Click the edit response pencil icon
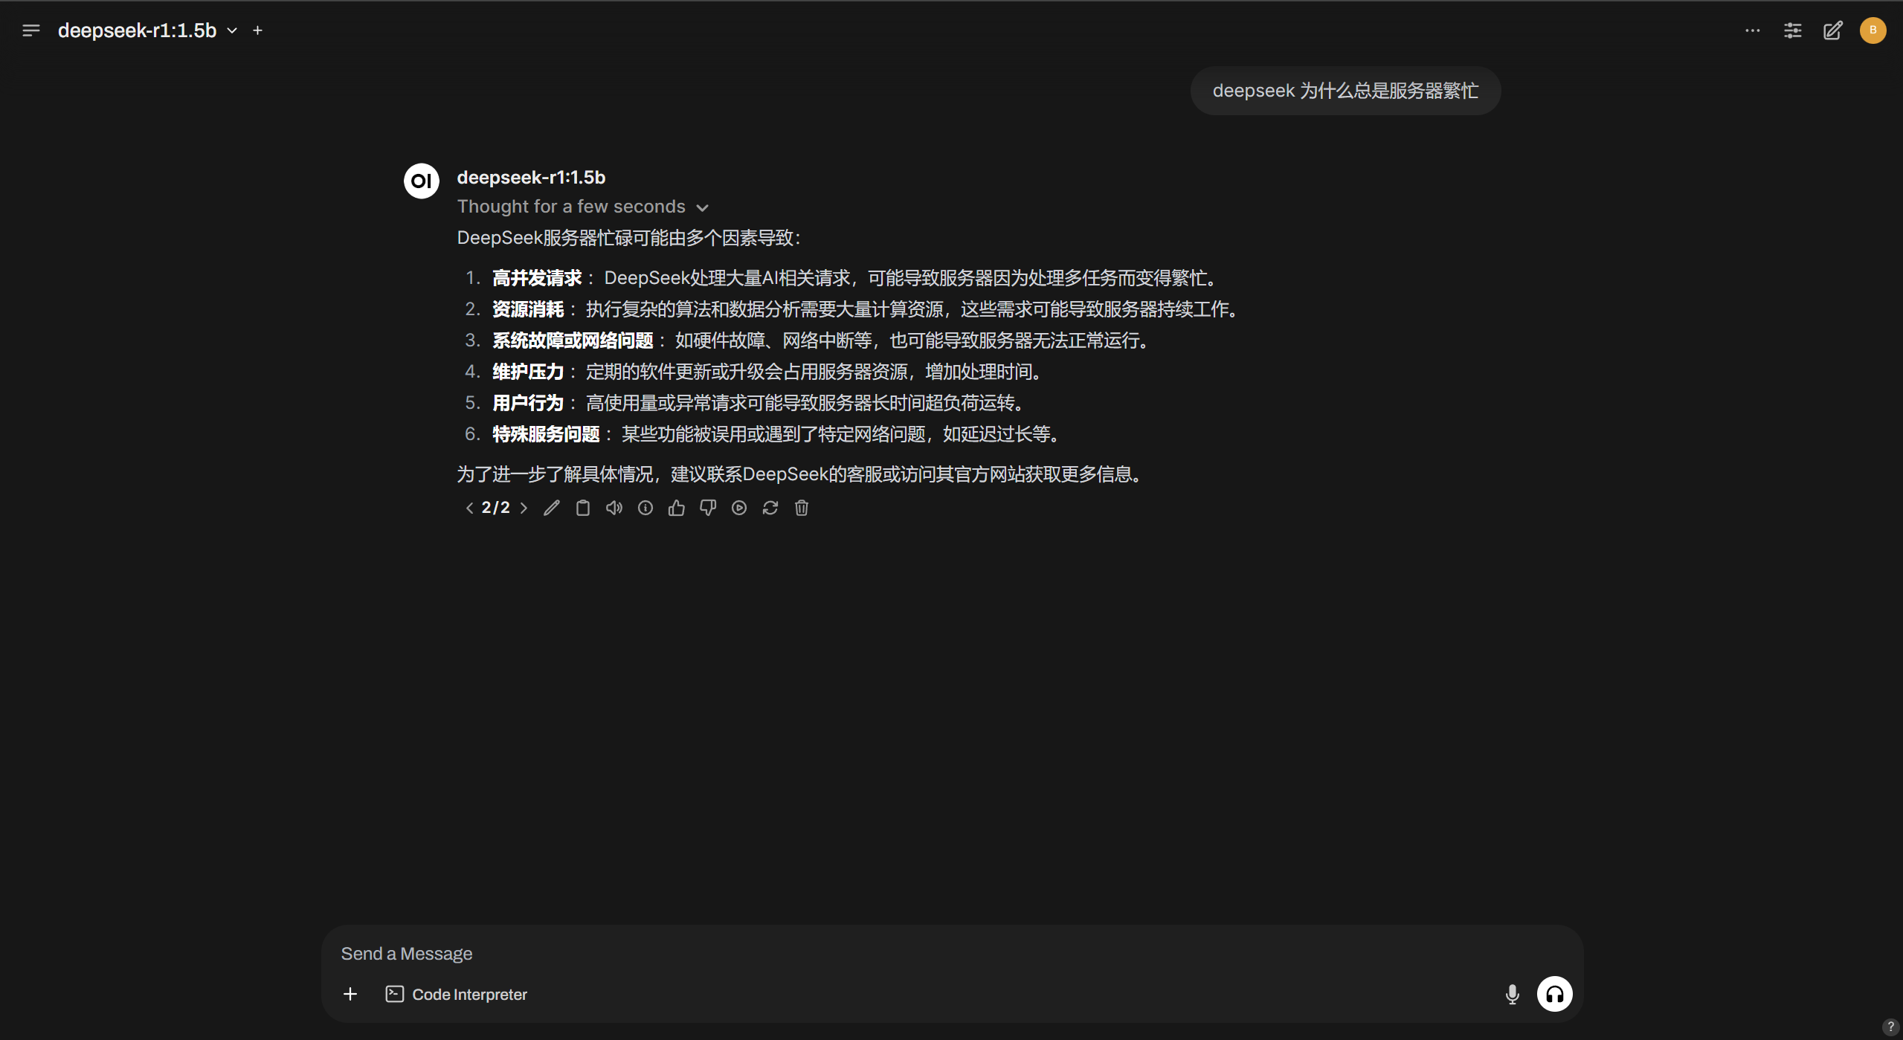The image size is (1903, 1040). [x=551, y=508]
